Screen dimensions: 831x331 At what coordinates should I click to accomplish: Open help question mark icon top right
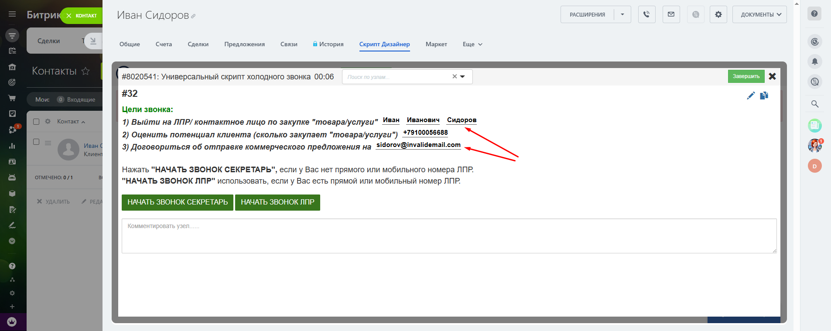(814, 14)
